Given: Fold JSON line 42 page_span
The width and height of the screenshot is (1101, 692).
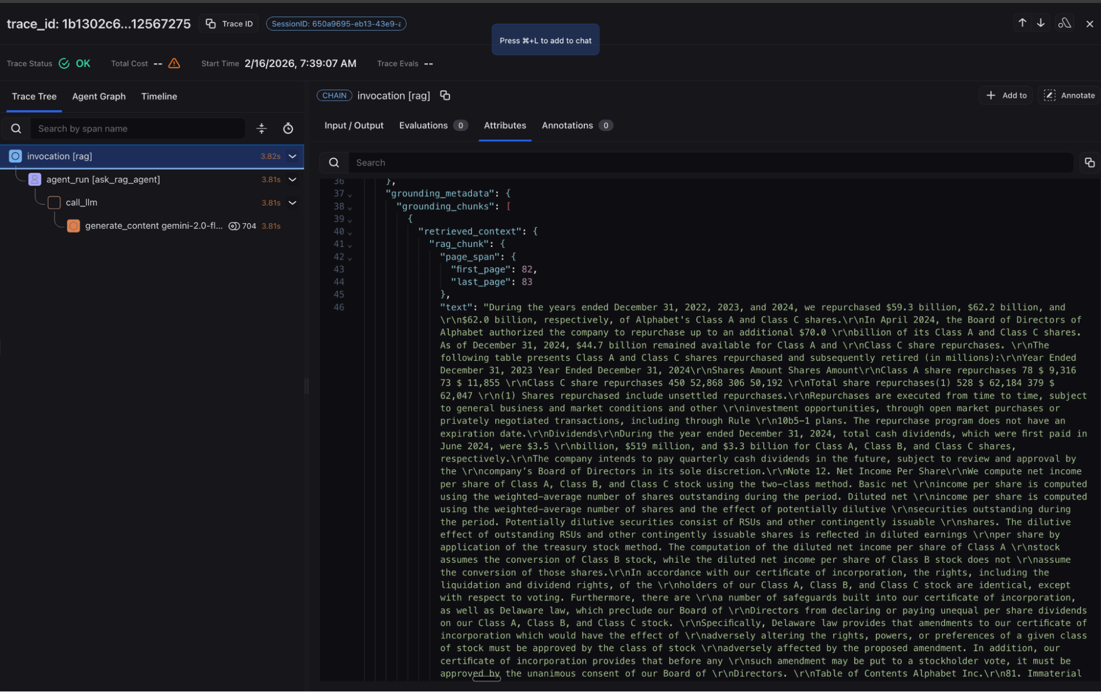Looking at the screenshot, I should click(350, 258).
